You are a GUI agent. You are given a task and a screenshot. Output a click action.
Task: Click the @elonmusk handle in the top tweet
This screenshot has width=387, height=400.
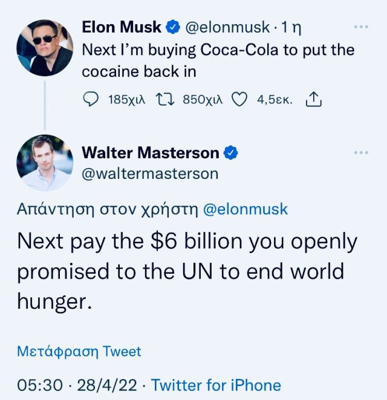pyautogui.click(x=226, y=27)
